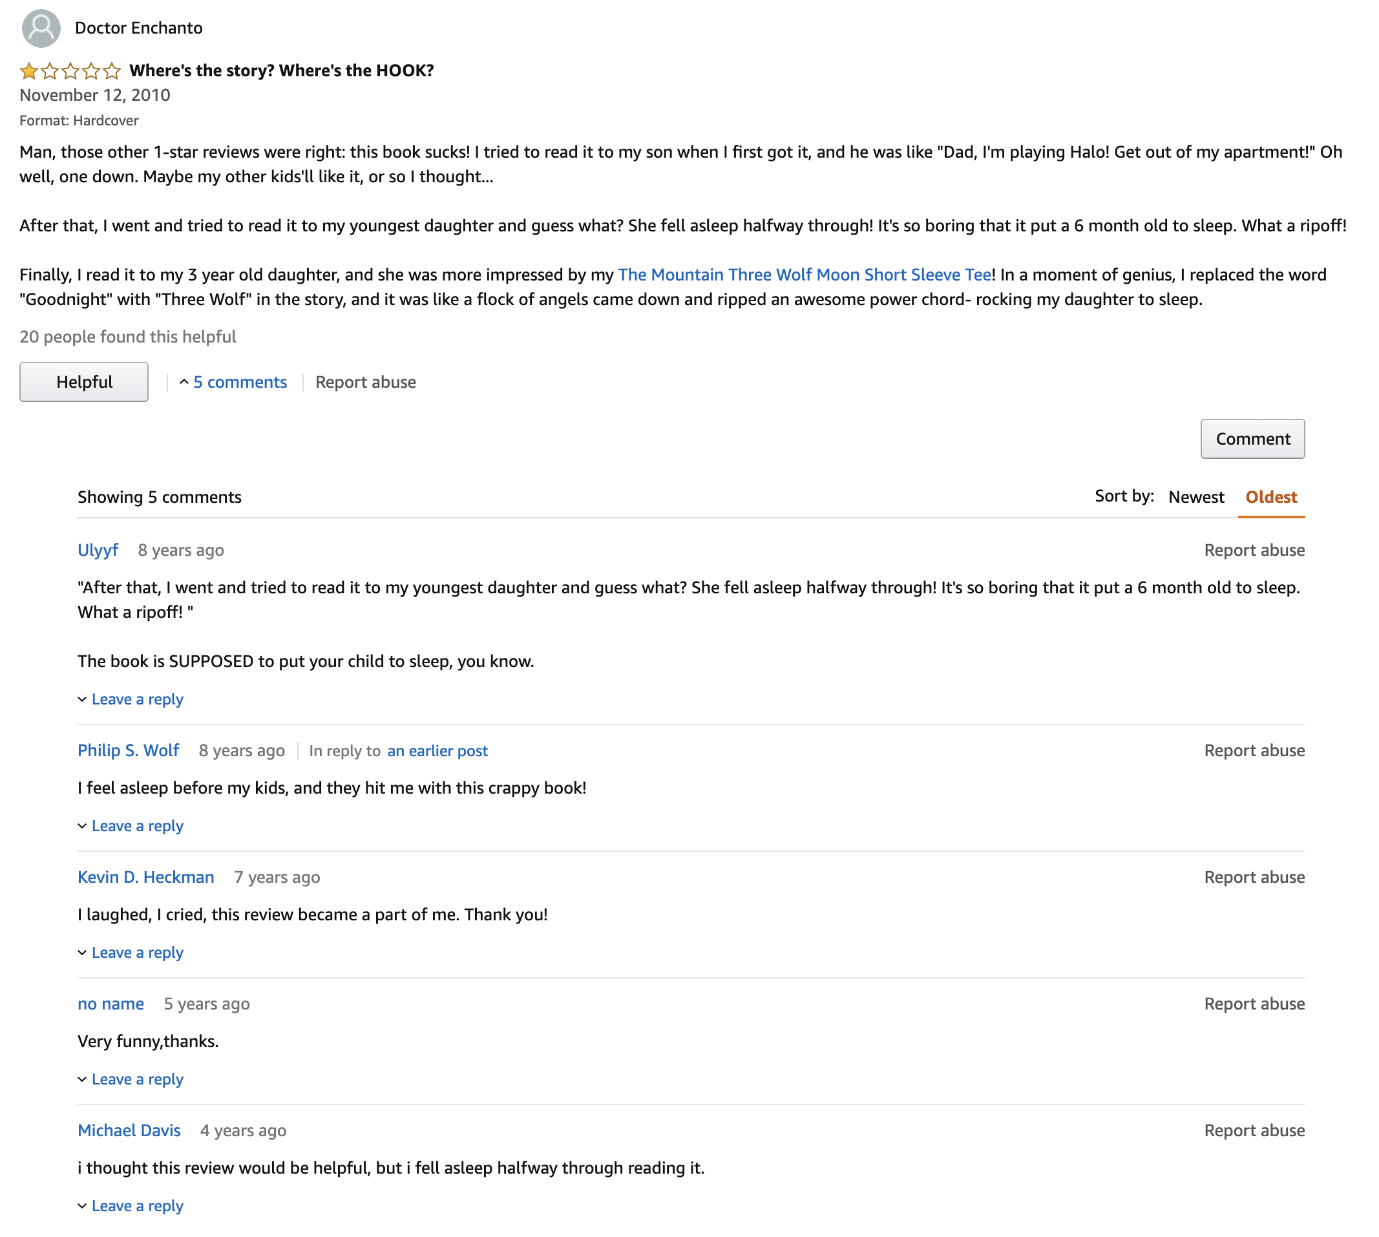This screenshot has width=1379, height=1237.
Task: Open the 'no name' user profile
Action: (111, 1004)
